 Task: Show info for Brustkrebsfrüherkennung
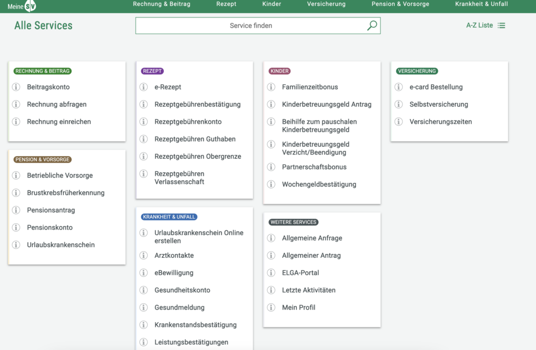(16, 193)
